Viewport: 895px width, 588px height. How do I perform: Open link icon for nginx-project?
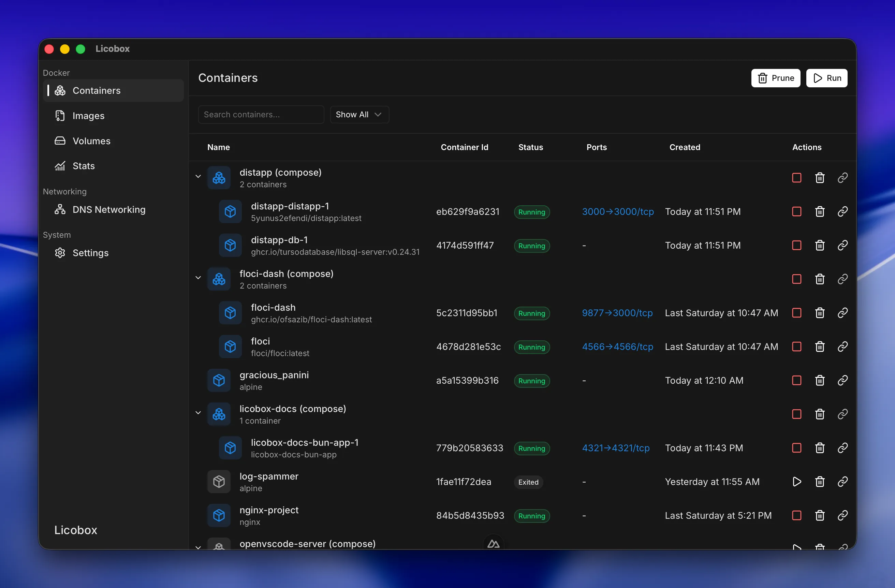[843, 515]
